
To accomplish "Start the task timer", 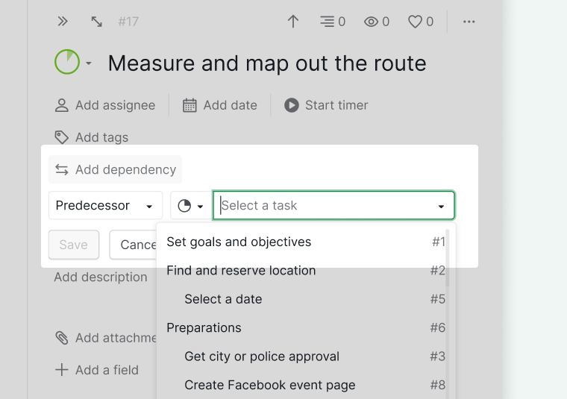I will pyautogui.click(x=326, y=105).
